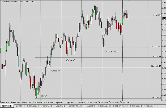Click the 8 Apr 20:00 time label

(x=81, y=103)
